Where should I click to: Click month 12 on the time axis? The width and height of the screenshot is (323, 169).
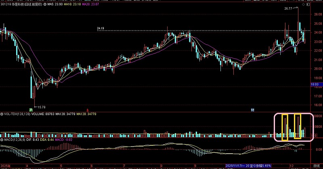[292, 166]
